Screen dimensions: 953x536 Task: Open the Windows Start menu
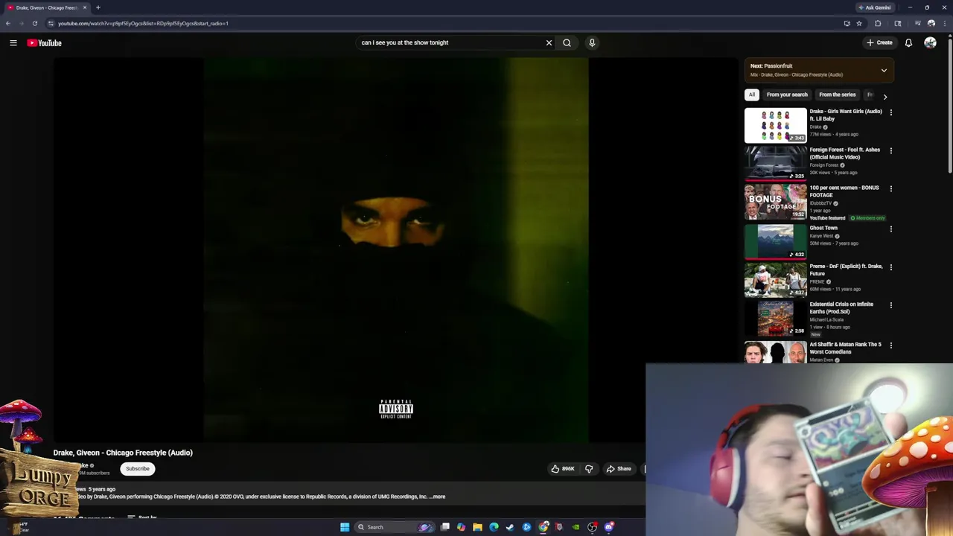click(x=345, y=527)
